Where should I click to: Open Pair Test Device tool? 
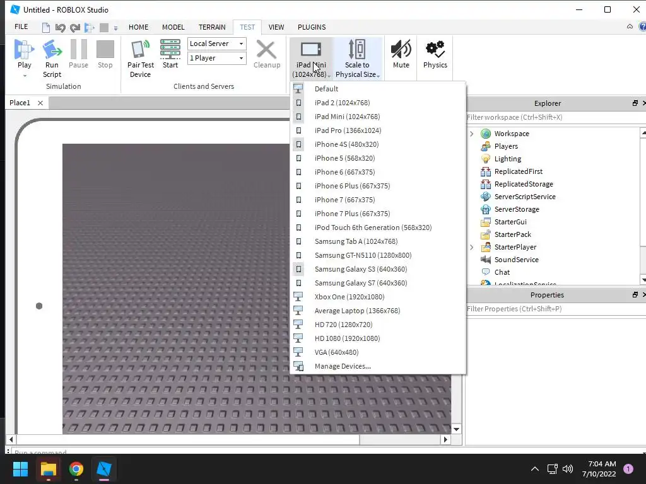click(140, 59)
